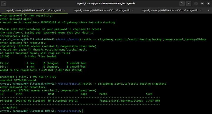Click the restic snapshots command text
The height and width of the screenshot is (114, 212).
click(x=124, y=84)
